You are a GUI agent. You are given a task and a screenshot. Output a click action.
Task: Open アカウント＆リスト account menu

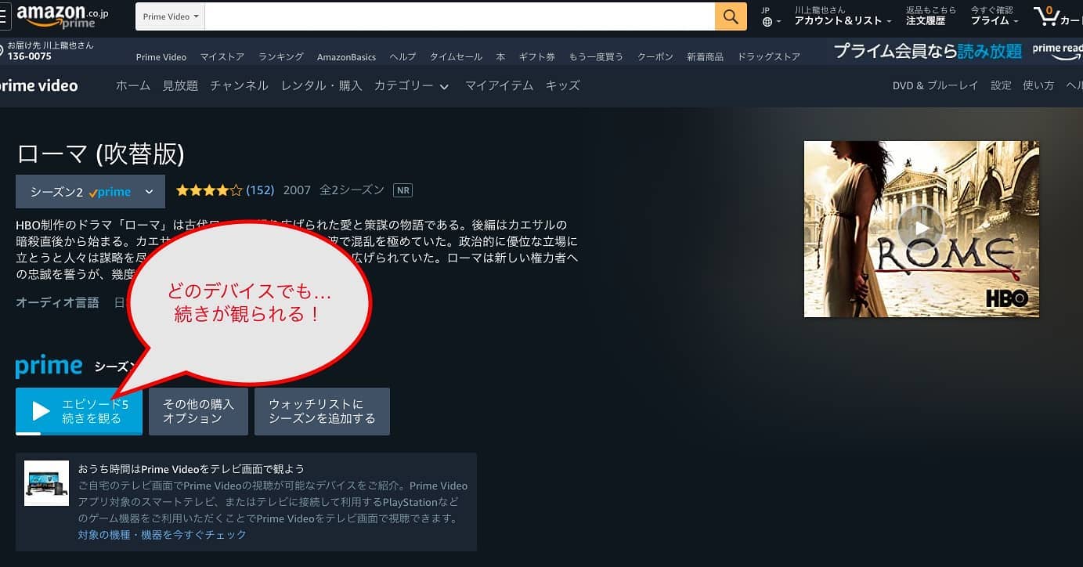click(842, 16)
